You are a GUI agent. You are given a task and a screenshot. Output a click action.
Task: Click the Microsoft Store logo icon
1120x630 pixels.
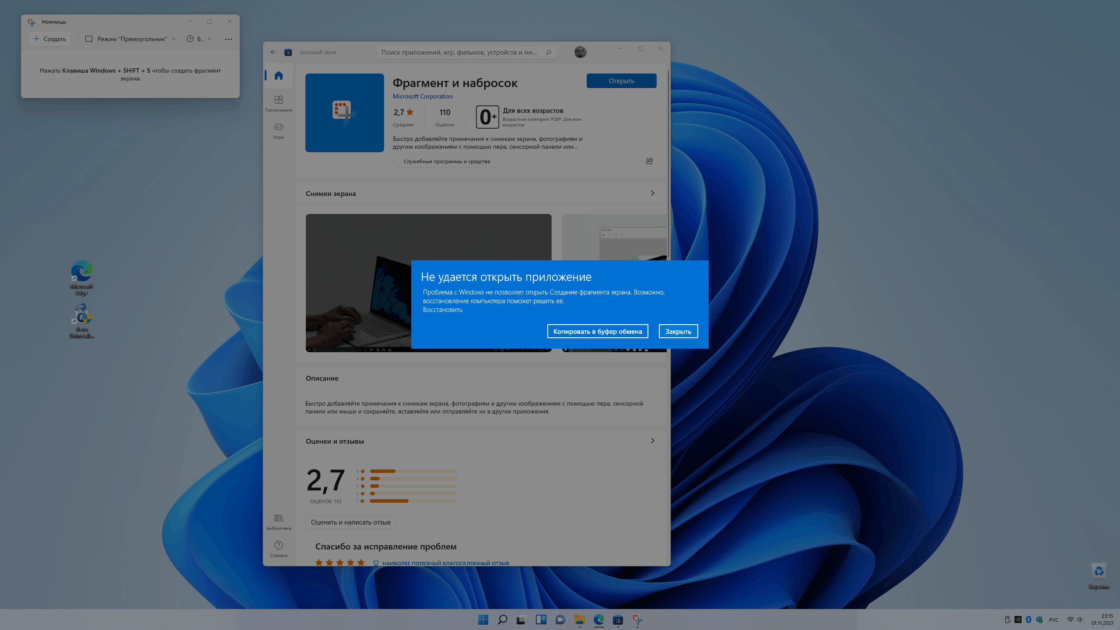pos(288,52)
